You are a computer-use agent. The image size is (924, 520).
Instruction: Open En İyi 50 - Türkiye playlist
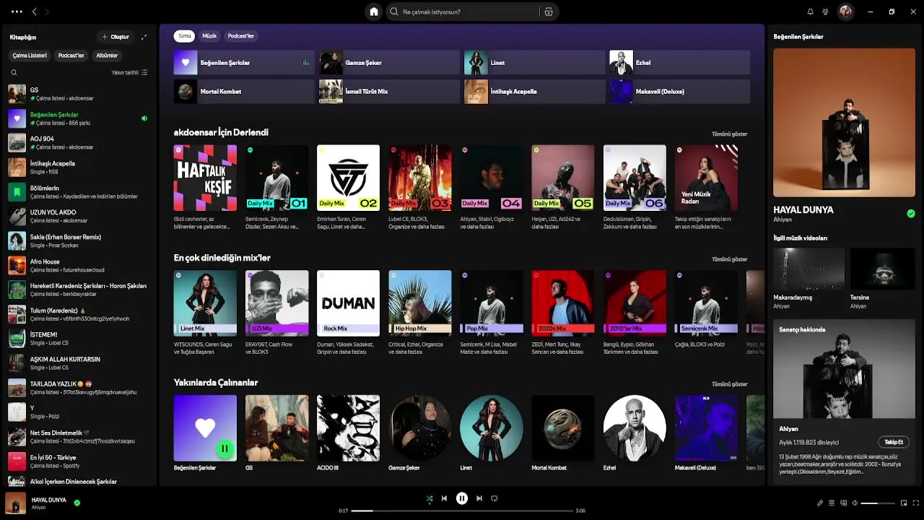(x=79, y=461)
